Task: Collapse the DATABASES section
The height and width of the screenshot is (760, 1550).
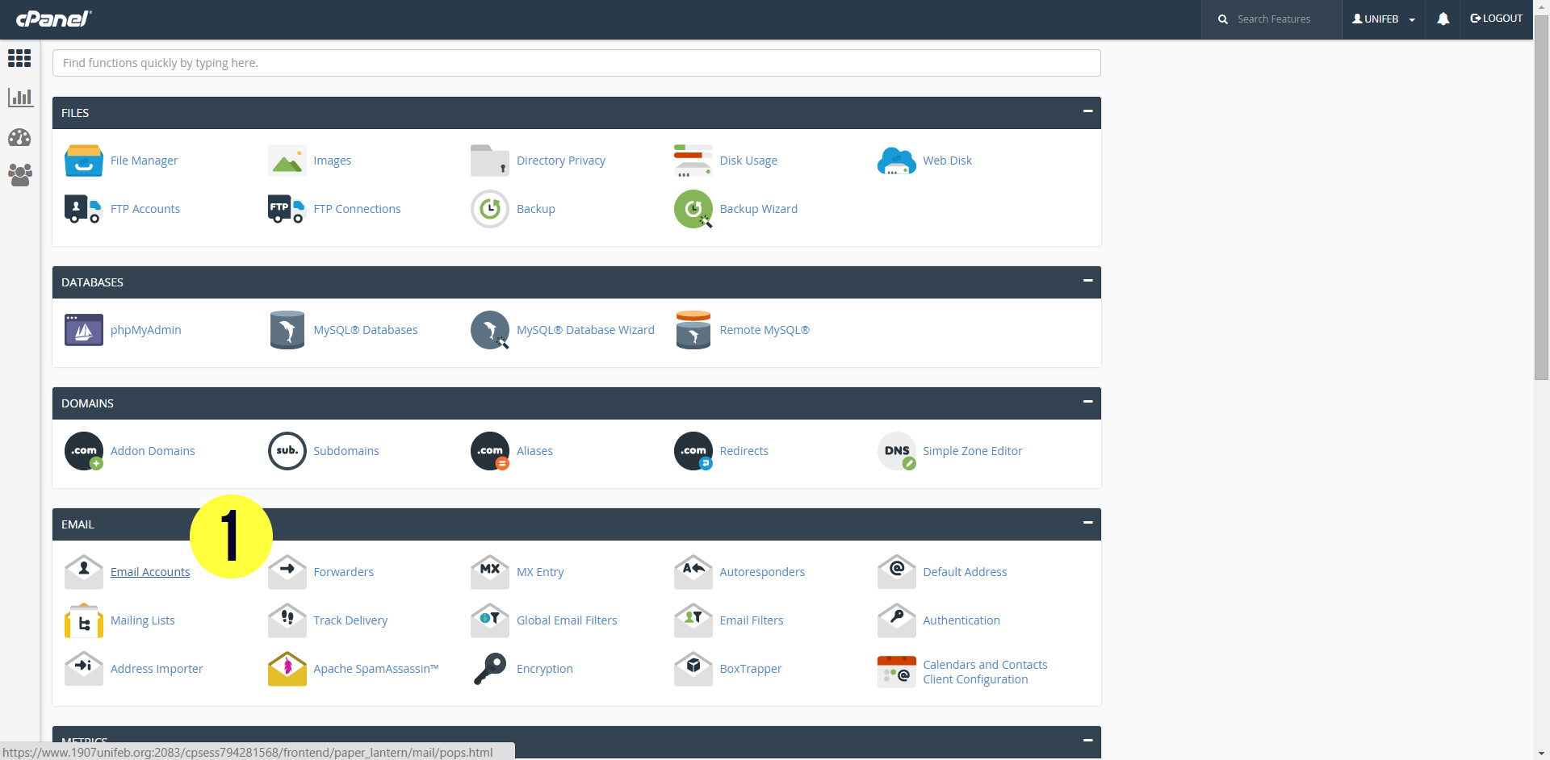Action: (1087, 281)
